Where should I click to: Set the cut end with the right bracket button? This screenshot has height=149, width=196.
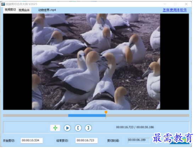[88, 128]
